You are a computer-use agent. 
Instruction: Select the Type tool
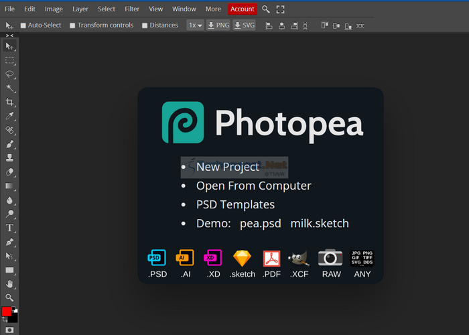pos(9,228)
